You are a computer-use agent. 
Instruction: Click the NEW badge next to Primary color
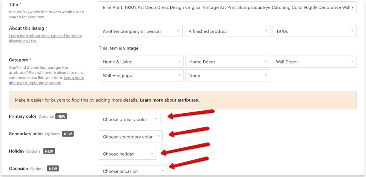tap(61, 116)
